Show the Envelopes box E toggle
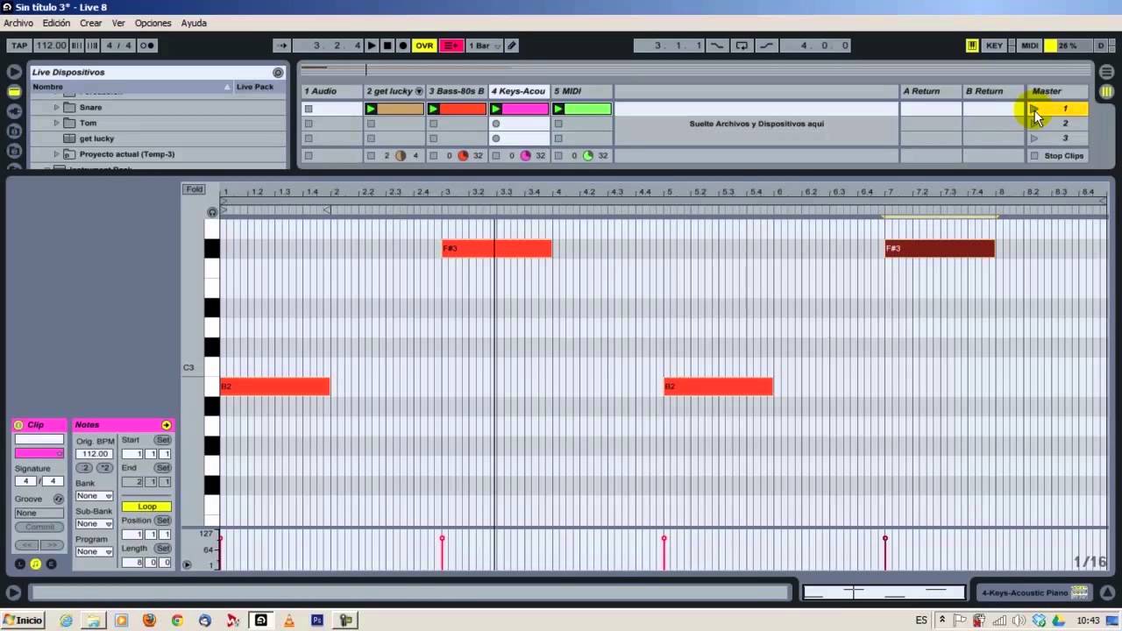 click(x=52, y=564)
